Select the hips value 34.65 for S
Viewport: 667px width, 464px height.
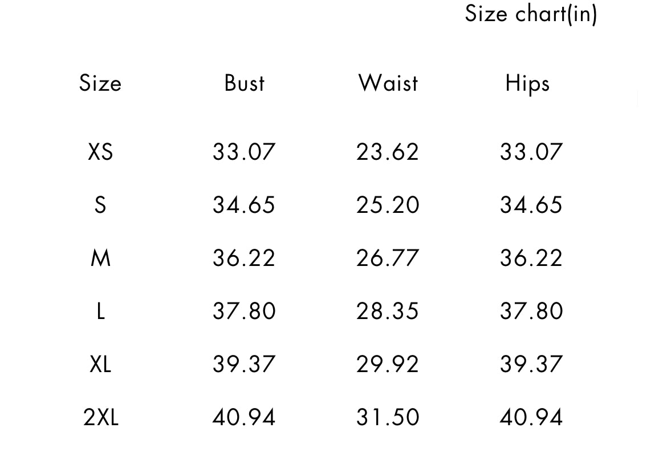[x=531, y=205]
